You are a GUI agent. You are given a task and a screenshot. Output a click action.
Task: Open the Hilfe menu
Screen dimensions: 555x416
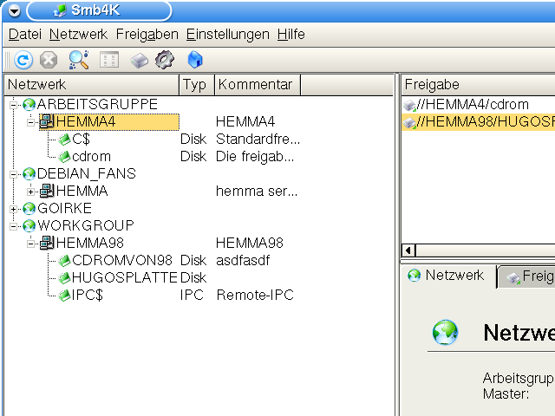tap(291, 35)
